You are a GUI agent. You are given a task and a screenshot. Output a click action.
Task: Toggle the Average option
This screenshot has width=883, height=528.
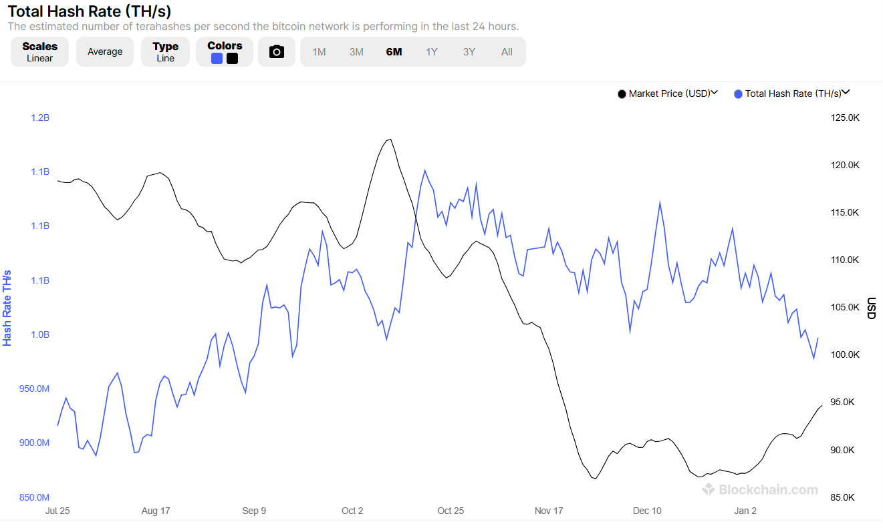105,51
